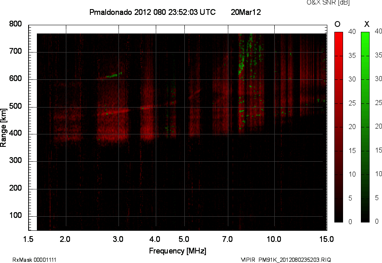This screenshot has height=263, width=382.
Task: Click the 0 value on red color bar scale
Action: pos(350,222)
